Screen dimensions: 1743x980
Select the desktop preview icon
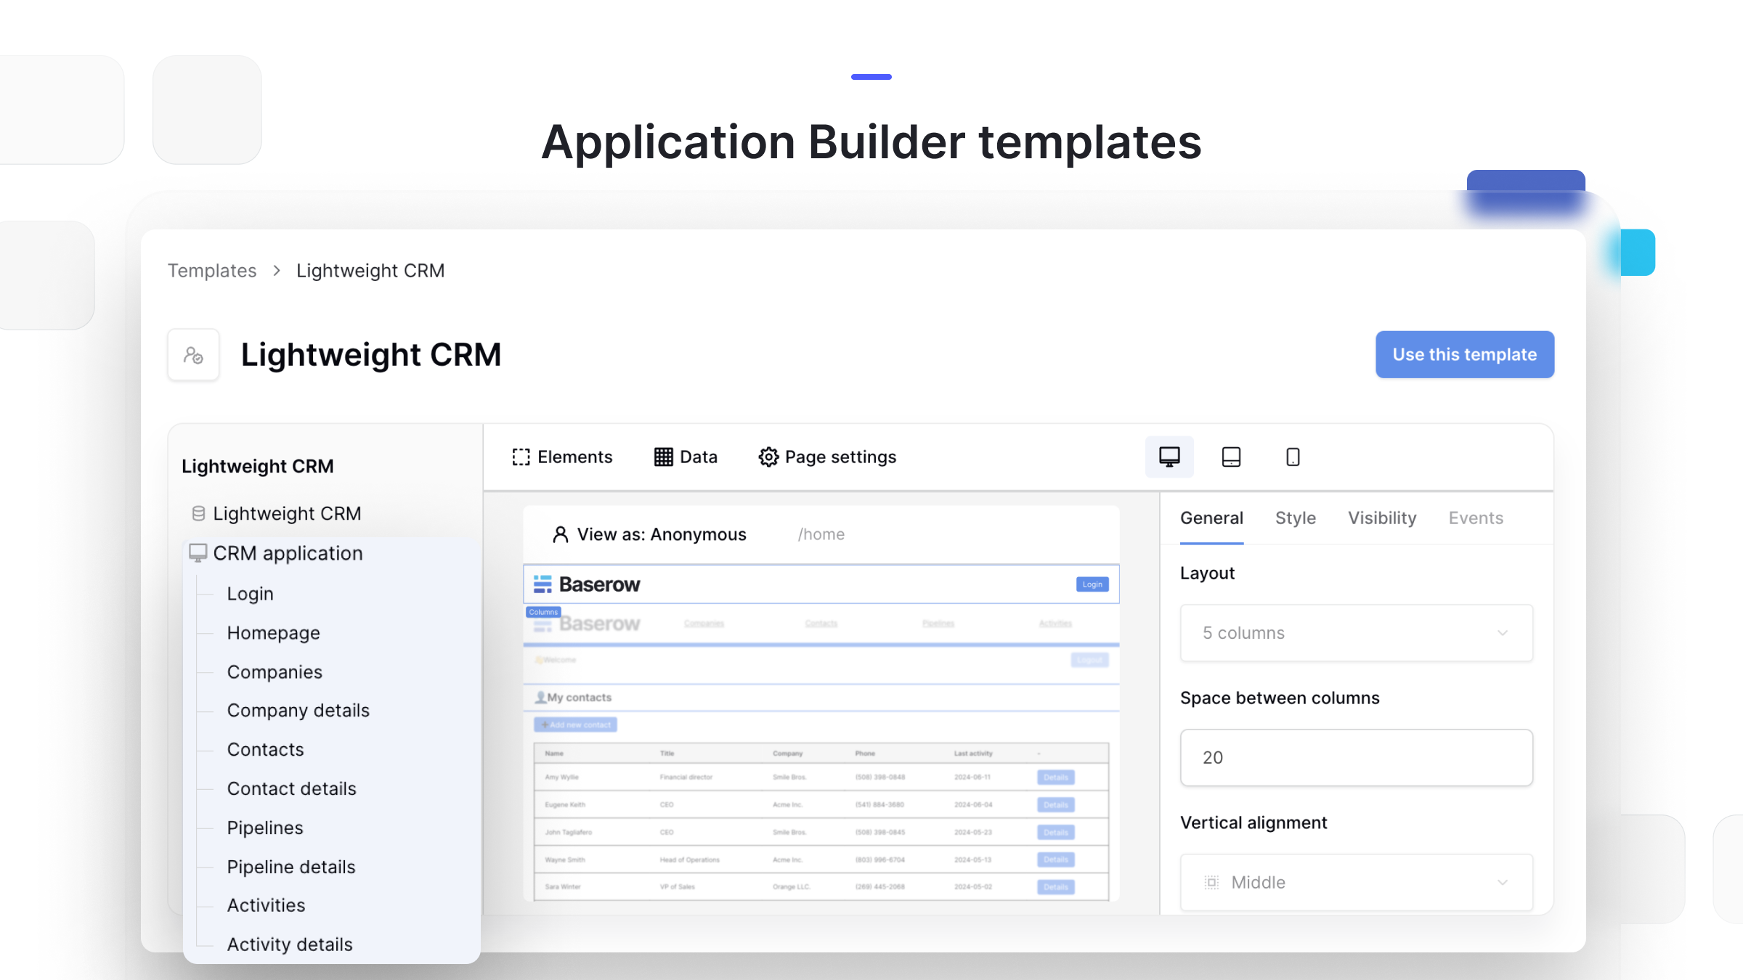tap(1169, 457)
